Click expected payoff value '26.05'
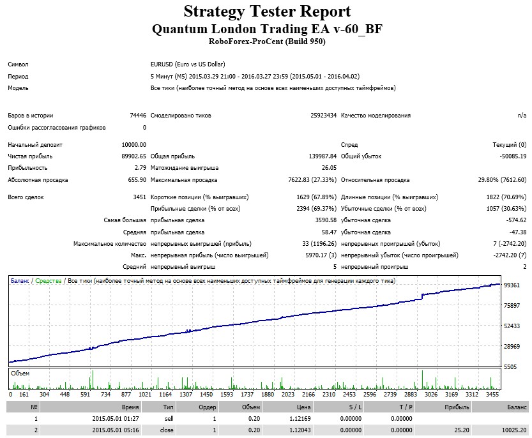Viewport: 532px width, 438px height. 329,168
